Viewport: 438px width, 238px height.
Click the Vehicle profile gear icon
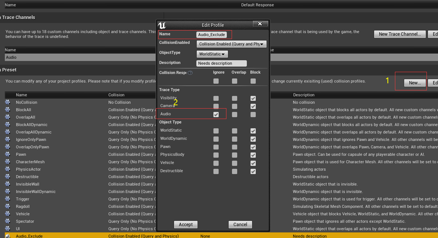pyautogui.click(x=7, y=213)
